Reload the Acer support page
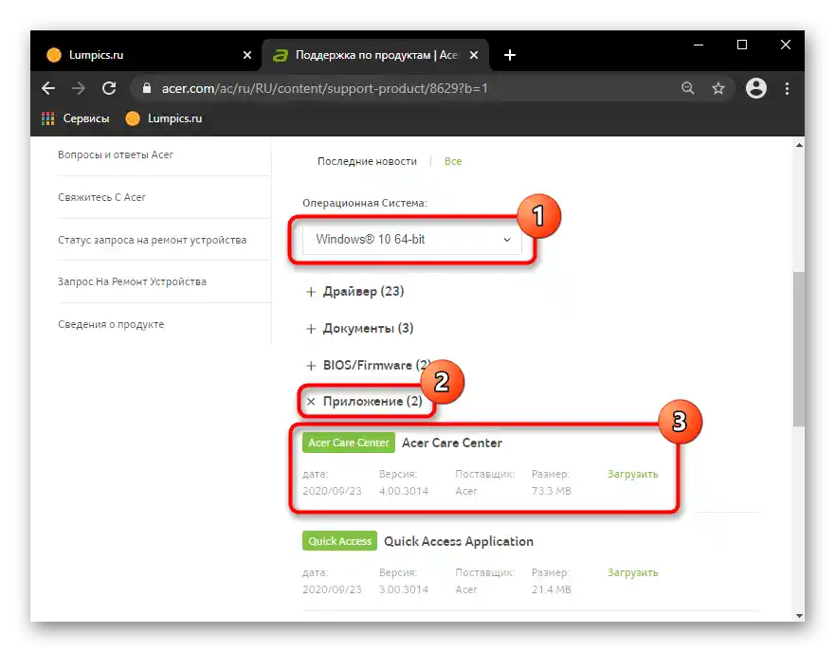This screenshot has width=835, height=652. (x=109, y=88)
